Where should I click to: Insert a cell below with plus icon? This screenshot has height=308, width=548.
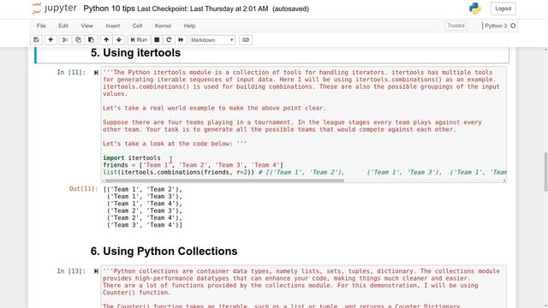51,40
